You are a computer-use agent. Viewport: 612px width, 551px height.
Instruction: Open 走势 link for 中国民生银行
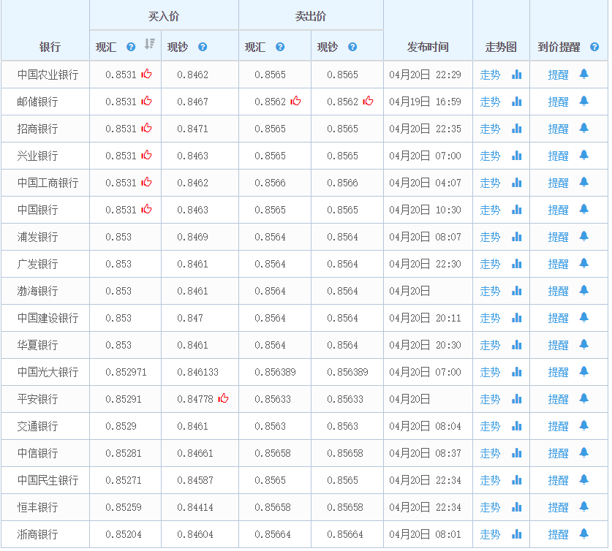click(490, 480)
